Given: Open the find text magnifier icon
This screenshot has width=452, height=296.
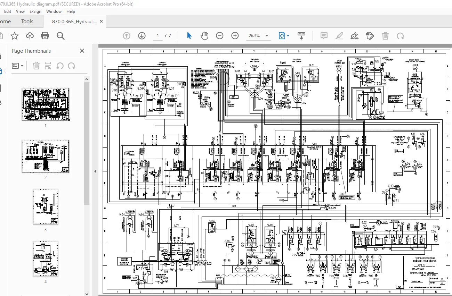Looking at the screenshot, I should (60, 35).
